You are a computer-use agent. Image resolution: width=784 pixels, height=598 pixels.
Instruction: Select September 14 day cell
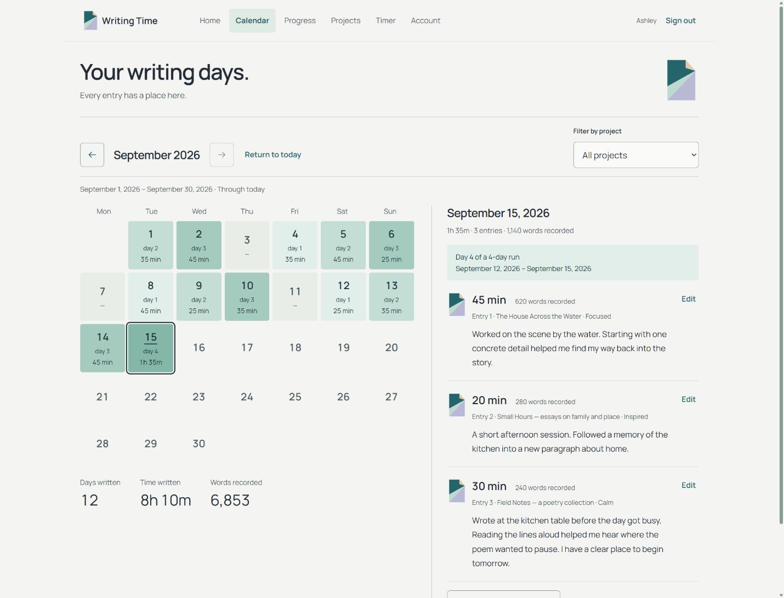[103, 348]
